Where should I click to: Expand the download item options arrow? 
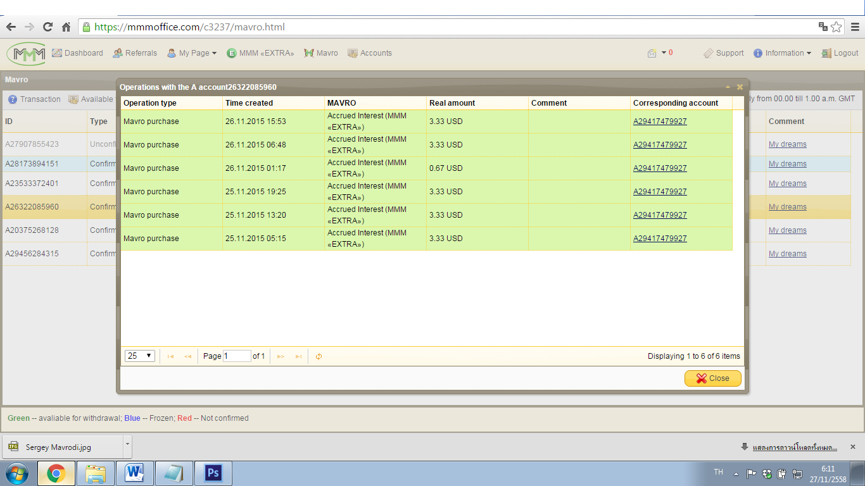(x=127, y=447)
